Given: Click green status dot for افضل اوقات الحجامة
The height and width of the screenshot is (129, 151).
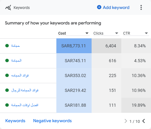Looking at the screenshot, I should click(7, 105).
